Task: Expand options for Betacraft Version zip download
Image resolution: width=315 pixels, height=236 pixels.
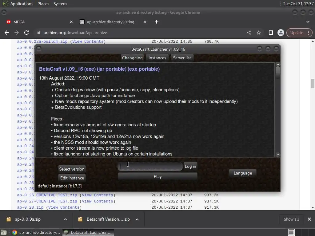Action: click(x=137, y=219)
